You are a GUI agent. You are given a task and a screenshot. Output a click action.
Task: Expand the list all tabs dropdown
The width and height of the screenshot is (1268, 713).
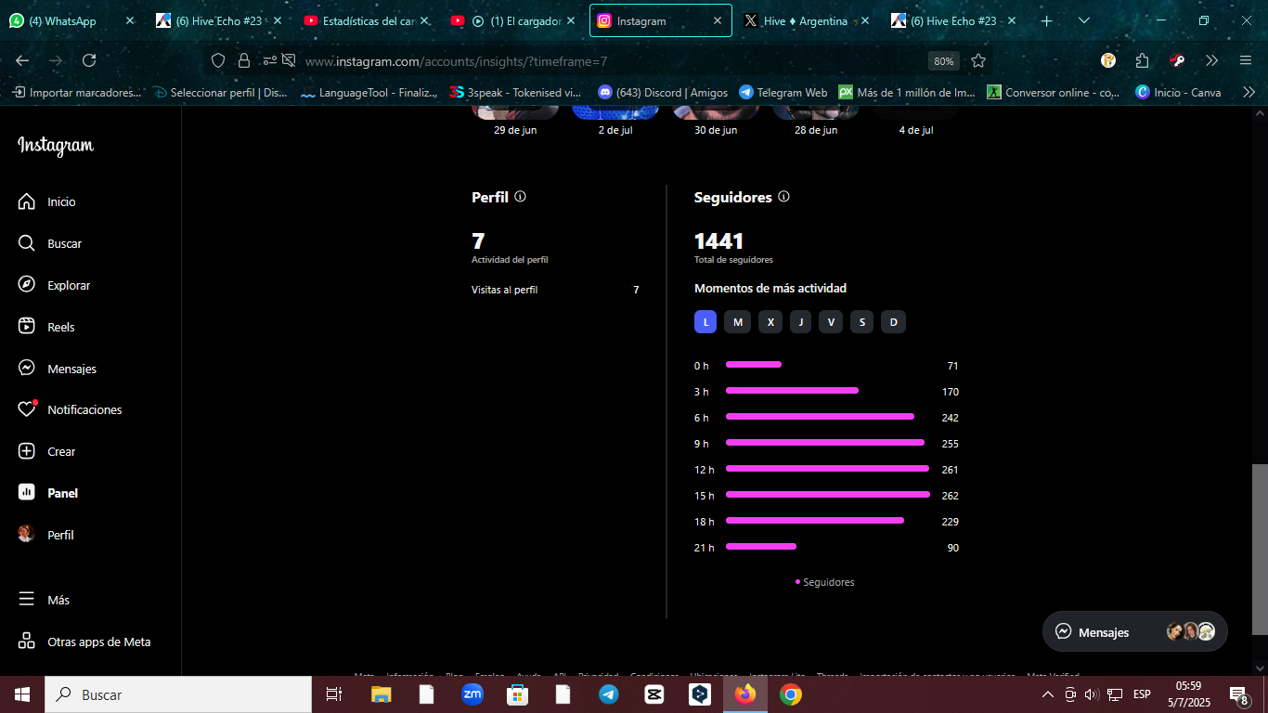tap(1084, 20)
